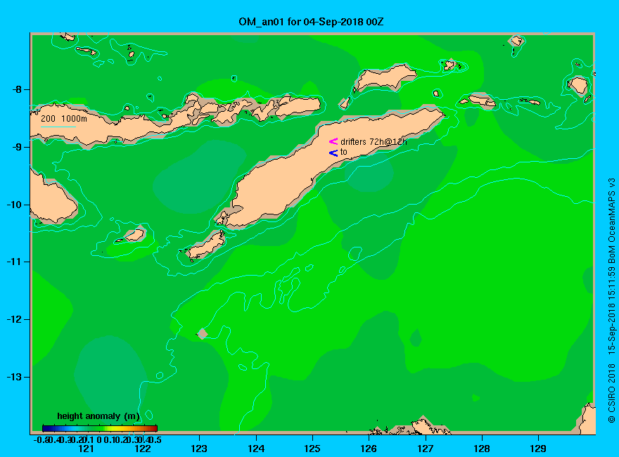This screenshot has width=619, height=457.
Task: Click longitude label '123'
Action: coord(199,449)
